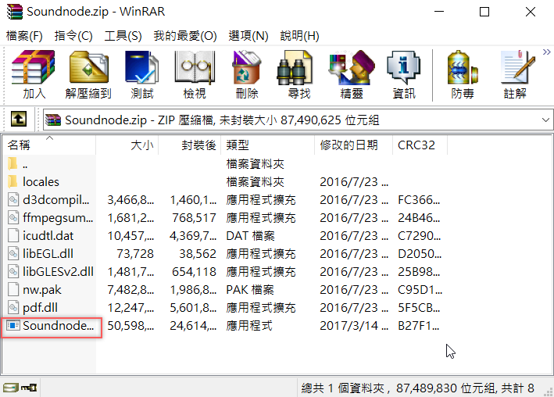Image resolution: width=554 pixels, height=397 pixels.
Task: Click the 測試 (Test) toolbar icon
Action: 142,75
